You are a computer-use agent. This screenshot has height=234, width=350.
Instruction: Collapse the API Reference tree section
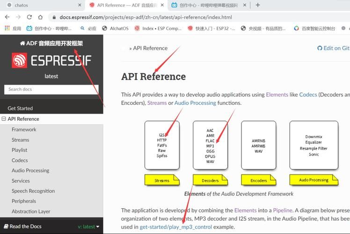4,119
